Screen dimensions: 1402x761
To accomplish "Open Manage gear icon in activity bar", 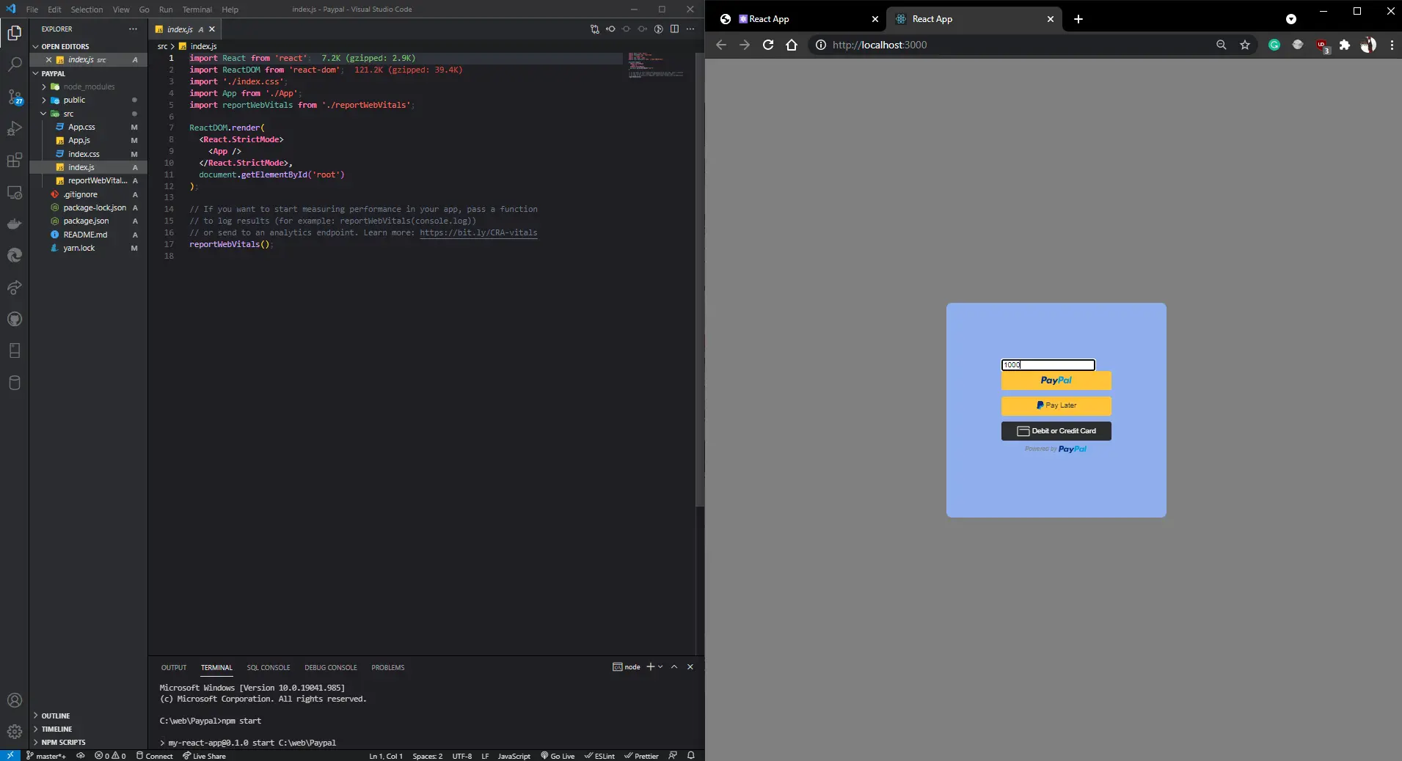I will pyautogui.click(x=14, y=731).
